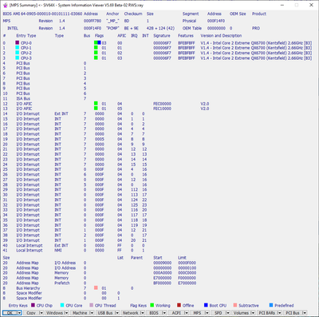Close the SIV window
This screenshot has width=319, height=317.
coord(311,5)
